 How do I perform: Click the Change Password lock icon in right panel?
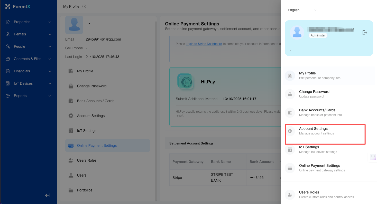tap(290, 94)
